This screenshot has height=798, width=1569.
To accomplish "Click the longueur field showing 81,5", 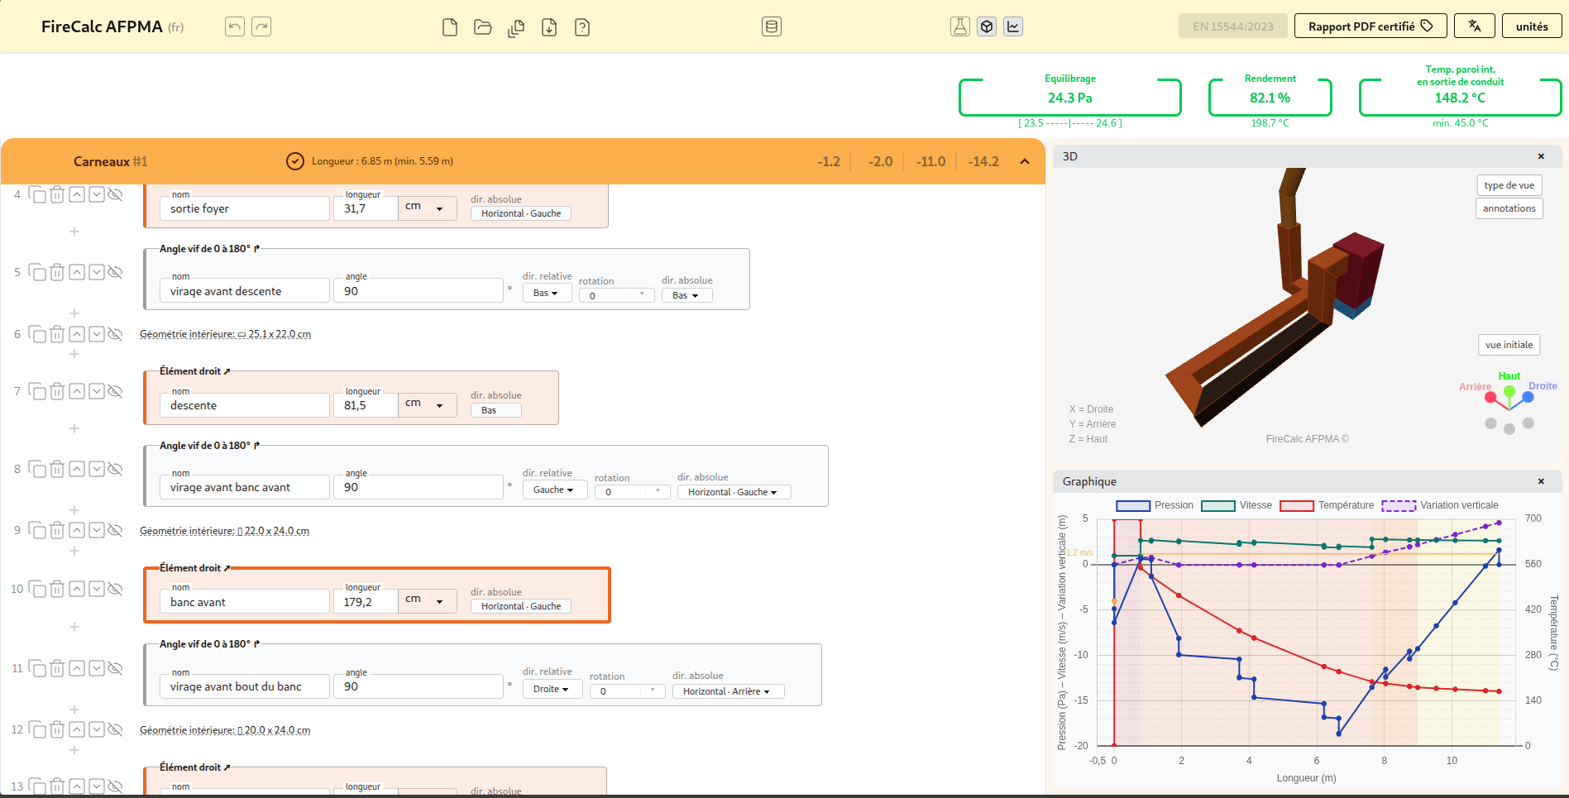I will pyautogui.click(x=365, y=405).
